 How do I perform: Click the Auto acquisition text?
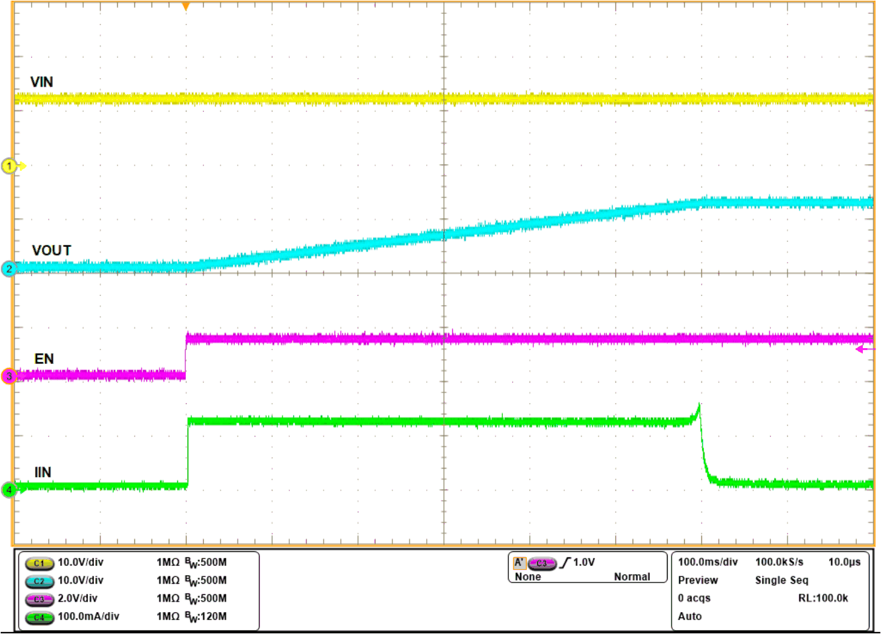coord(690,616)
